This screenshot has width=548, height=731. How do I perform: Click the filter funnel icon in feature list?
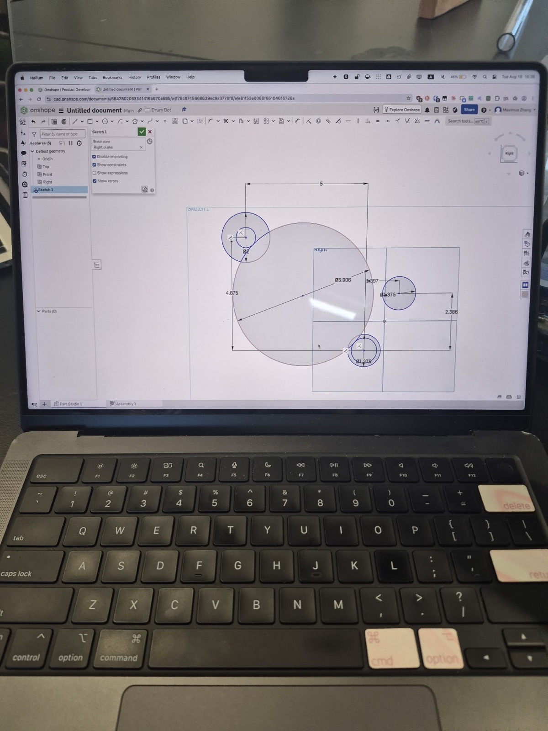pos(34,134)
